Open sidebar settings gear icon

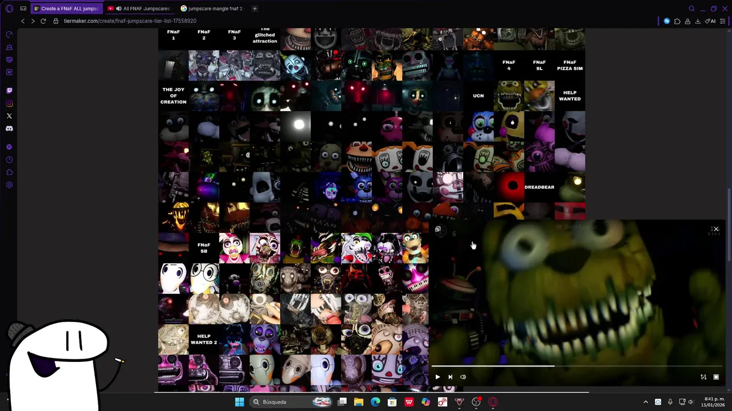[x=9, y=185]
